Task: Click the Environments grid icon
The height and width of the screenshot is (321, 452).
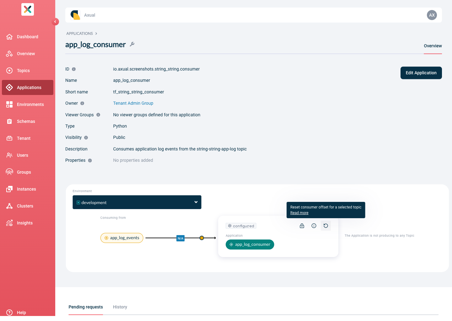Action: [9, 104]
